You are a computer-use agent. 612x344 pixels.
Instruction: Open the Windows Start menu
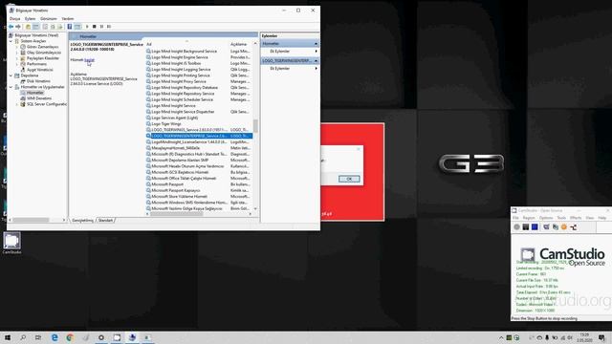coord(7,337)
